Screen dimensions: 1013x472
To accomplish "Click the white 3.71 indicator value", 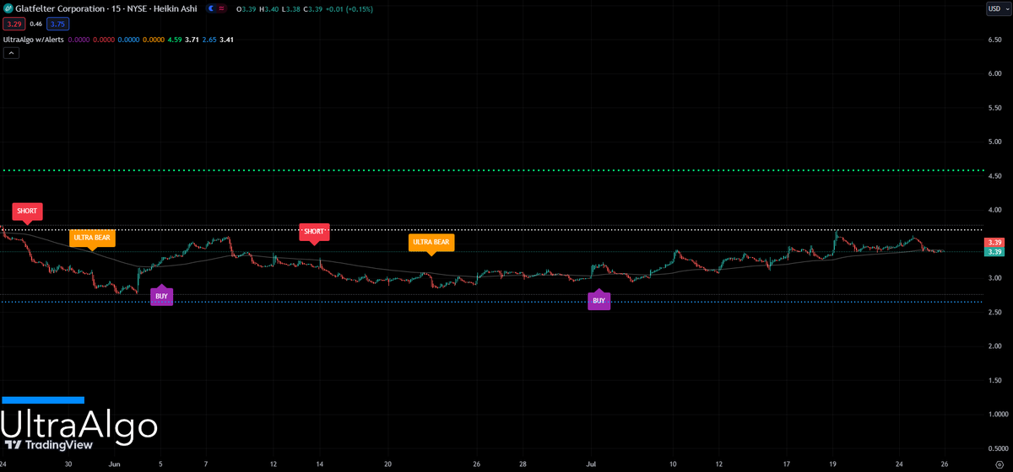I will (192, 40).
